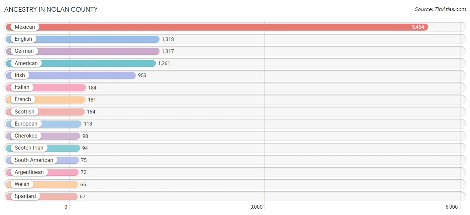
Task: Click the French ancestry label
Action: pos(23,99)
